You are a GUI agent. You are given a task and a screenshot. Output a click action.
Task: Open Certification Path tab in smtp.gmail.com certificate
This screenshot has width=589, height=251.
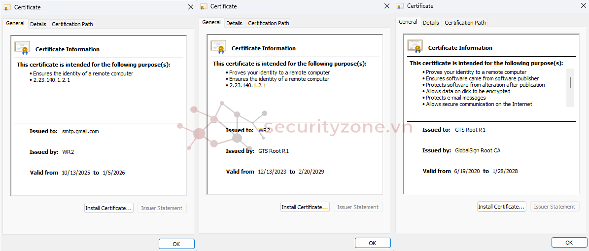pyautogui.click(x=72, y=24)
